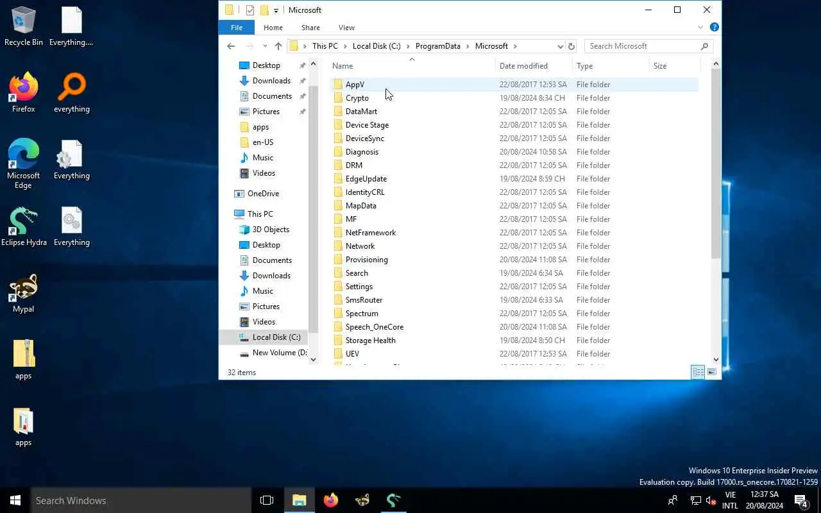Sort by the Date modified column header
This screenshot has height=513, width=821.
pyautogui.click(x=534, y=66)
